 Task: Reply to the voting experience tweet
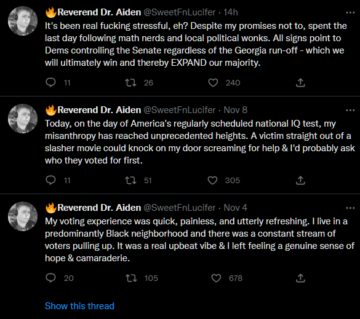pos(50,278)
